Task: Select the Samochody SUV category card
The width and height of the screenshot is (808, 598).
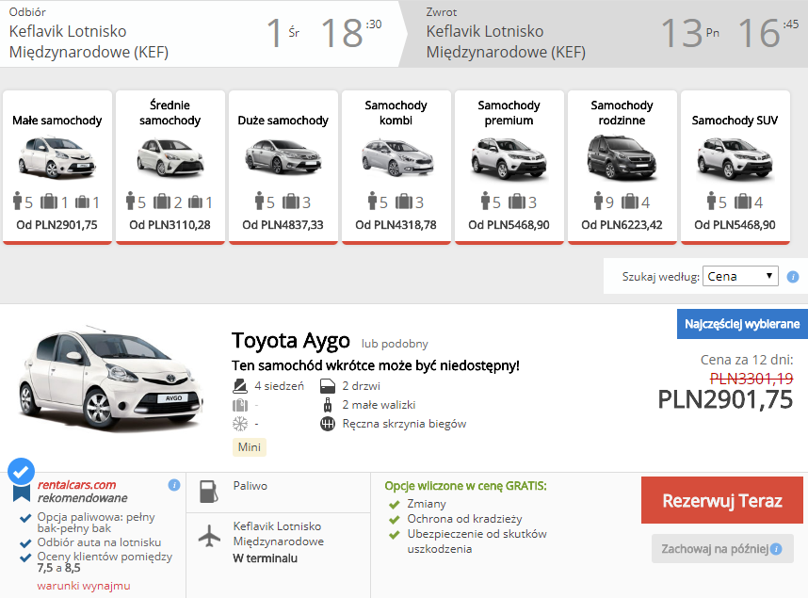Action: point(735,167)
